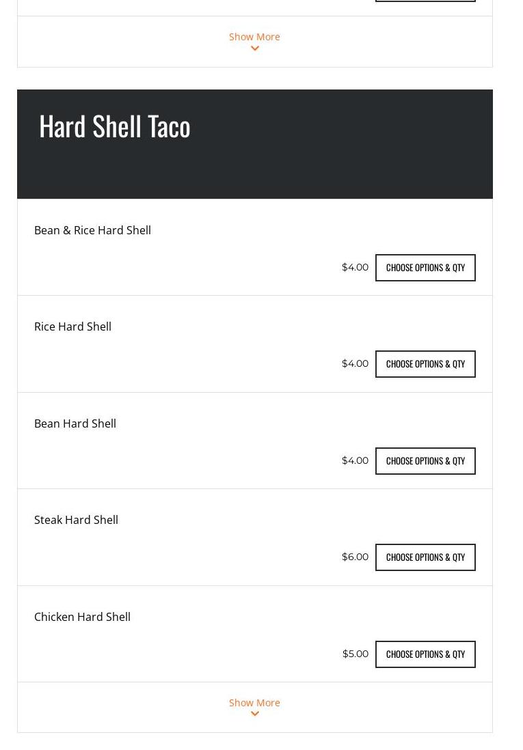Click the chevron under the bottom Show More
Image resolution: width=523 pixels, height=750 pixels.
[255, 714]
